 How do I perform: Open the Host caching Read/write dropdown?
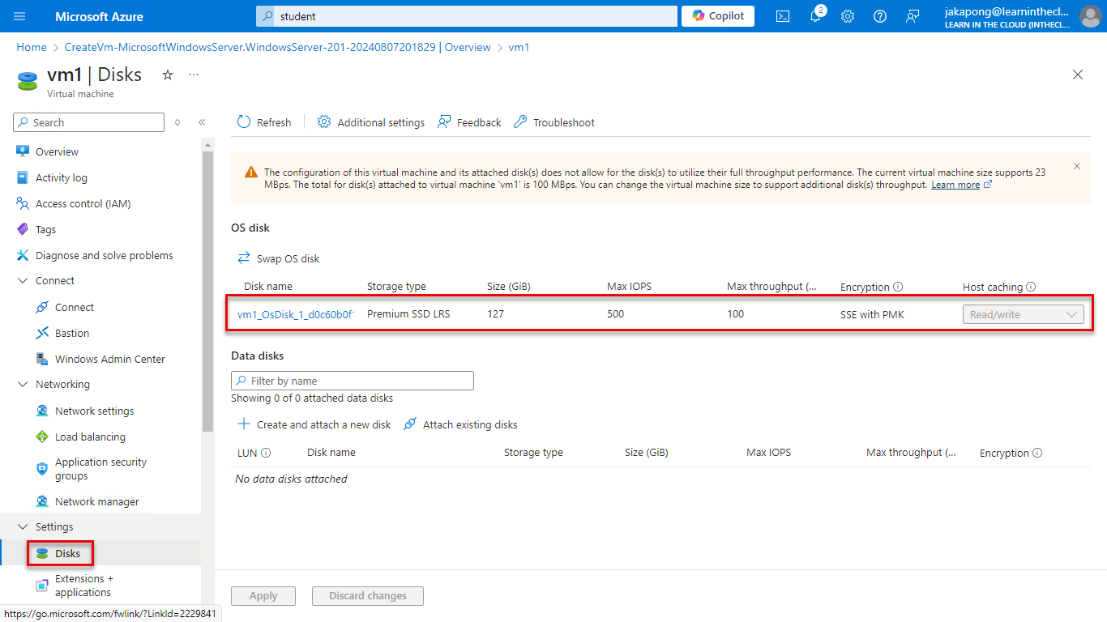tap(1024, 314)
